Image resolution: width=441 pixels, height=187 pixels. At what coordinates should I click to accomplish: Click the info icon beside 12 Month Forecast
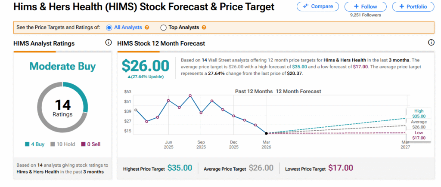click(x=431, y=43)
